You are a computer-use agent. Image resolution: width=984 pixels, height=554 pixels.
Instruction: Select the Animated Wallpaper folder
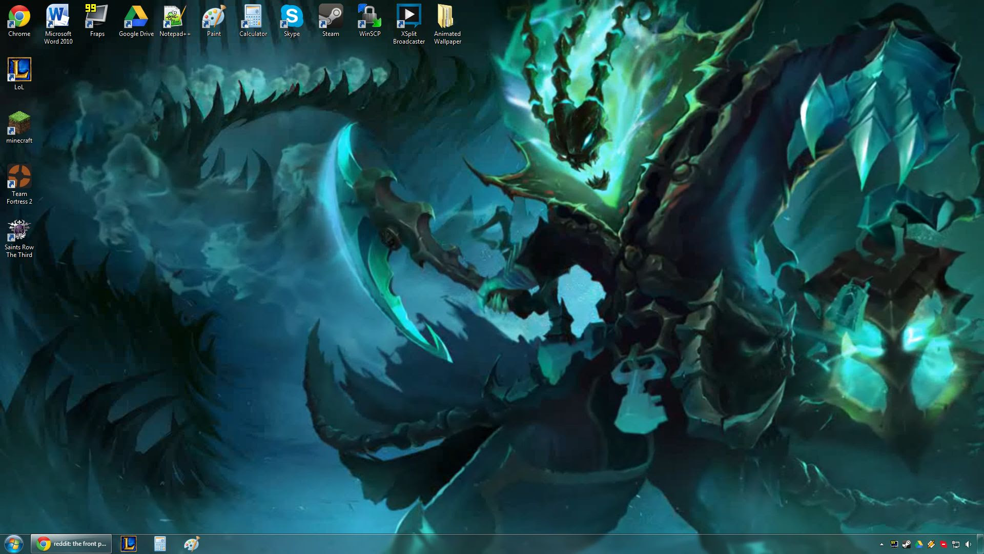447,25
